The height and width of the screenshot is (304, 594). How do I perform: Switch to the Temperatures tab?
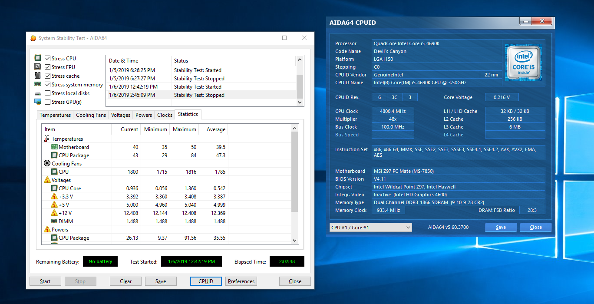(55, 115)
